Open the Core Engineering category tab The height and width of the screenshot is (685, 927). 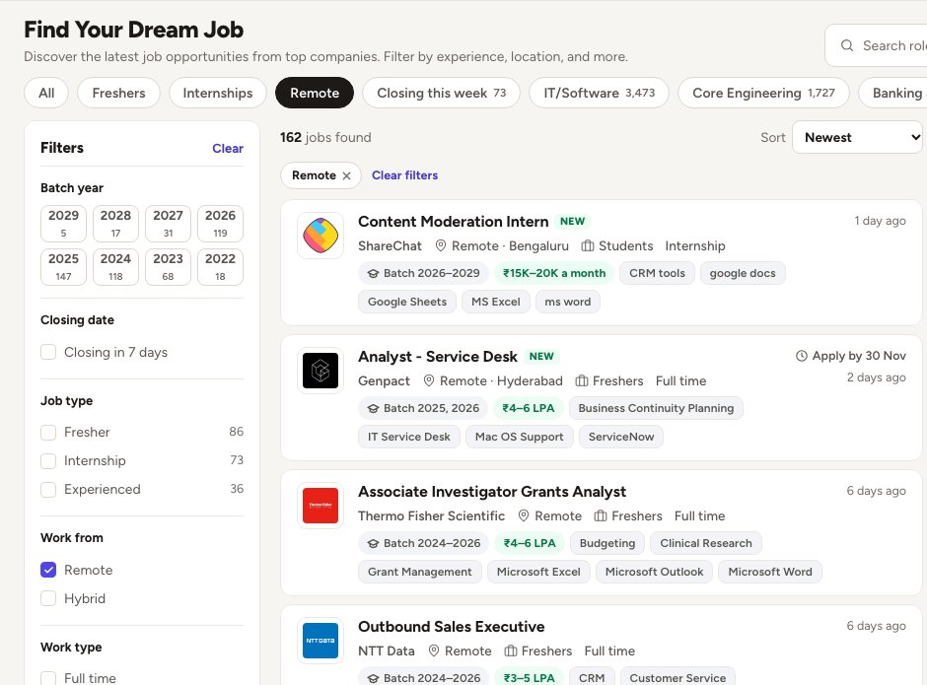coord(763,93)
